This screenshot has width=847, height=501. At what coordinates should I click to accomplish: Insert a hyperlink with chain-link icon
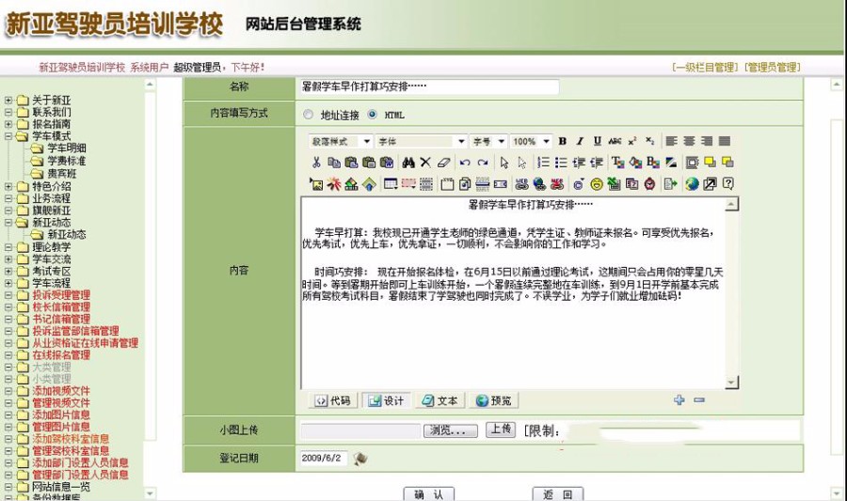(521, 184)
